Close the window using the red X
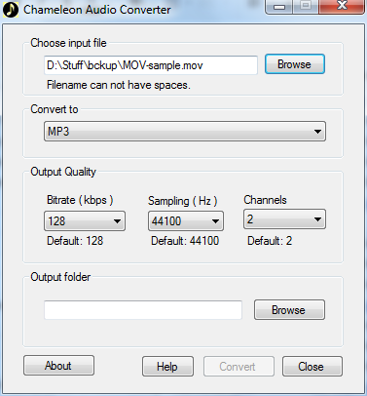 point(342,7)
